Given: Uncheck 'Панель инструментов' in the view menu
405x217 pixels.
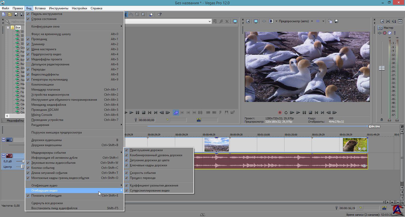Looking at the screenshot, I should coord(47,14).
